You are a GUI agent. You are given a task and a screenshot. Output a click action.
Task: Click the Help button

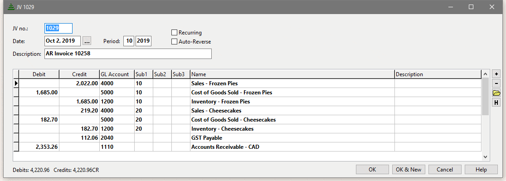[481, 170]
